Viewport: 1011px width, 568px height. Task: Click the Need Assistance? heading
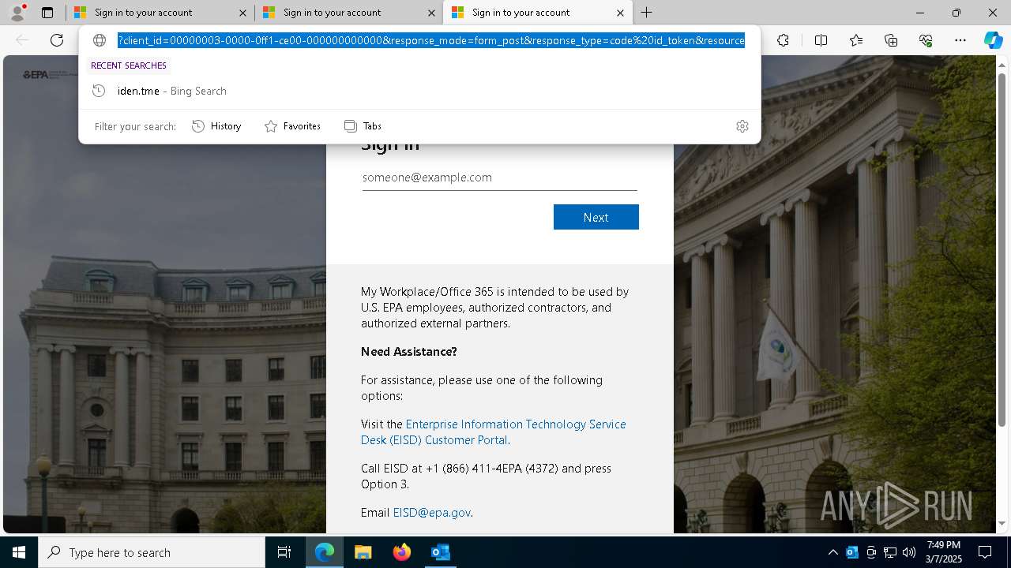pyautogui.click(x=409, y=352)
